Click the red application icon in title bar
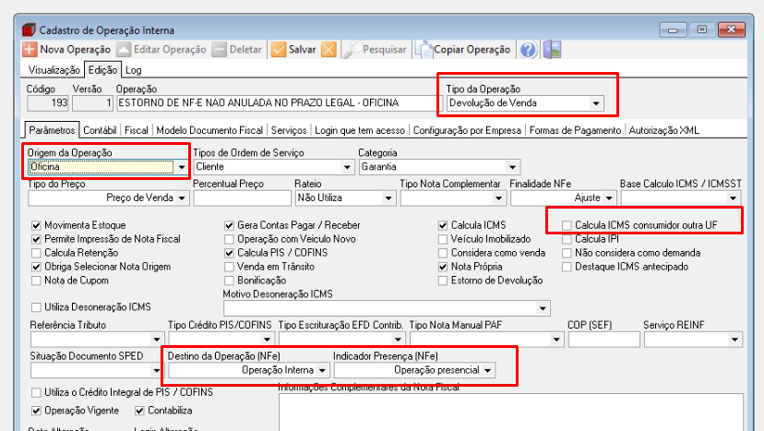 click(29, 30)
